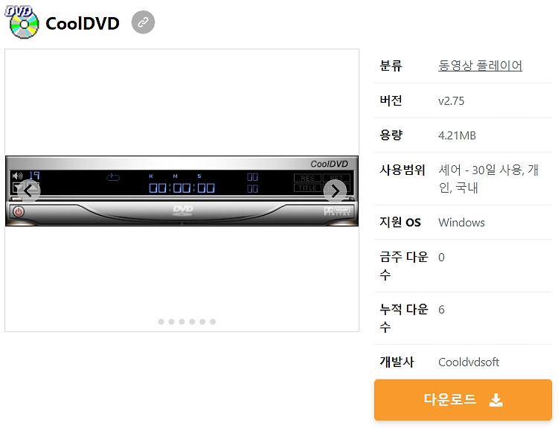Select the third carousel indicator dot
558x428 pixels.
point(182,322)
